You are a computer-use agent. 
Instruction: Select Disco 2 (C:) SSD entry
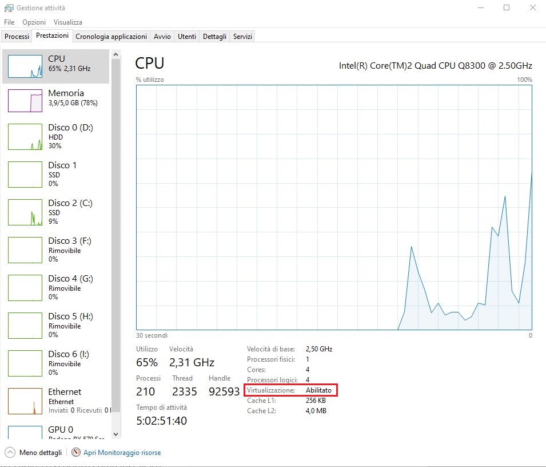55,212
